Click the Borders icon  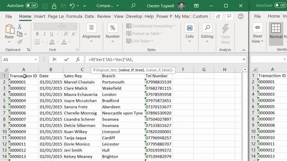37,42
